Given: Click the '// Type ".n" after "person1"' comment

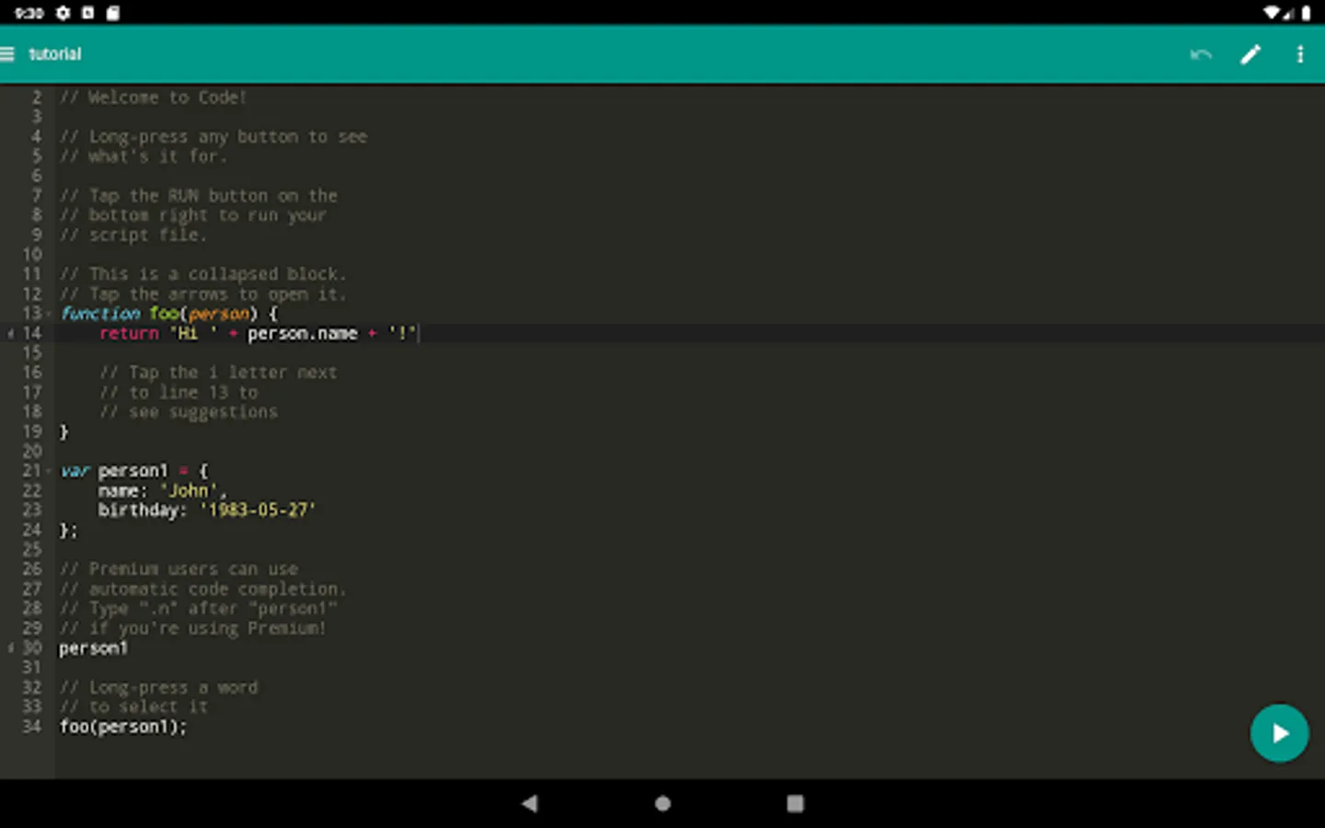Looking at the screenshot, I should pyautogui.click(x=199, y=609).
